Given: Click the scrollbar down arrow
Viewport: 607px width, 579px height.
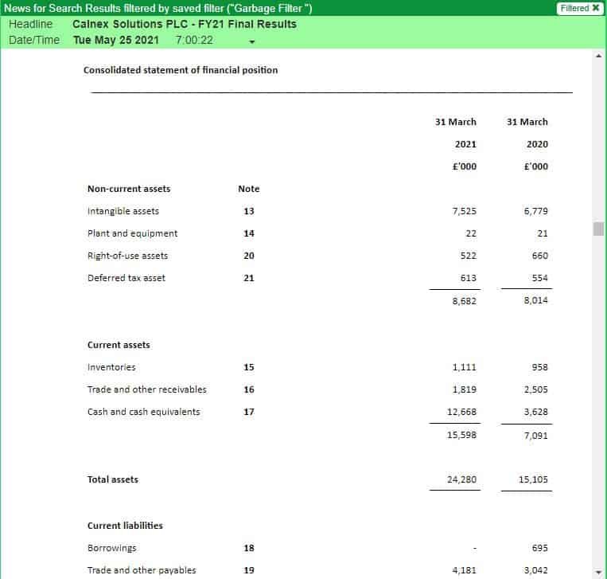Looking at the screenshot, I should tap(599, 572).
